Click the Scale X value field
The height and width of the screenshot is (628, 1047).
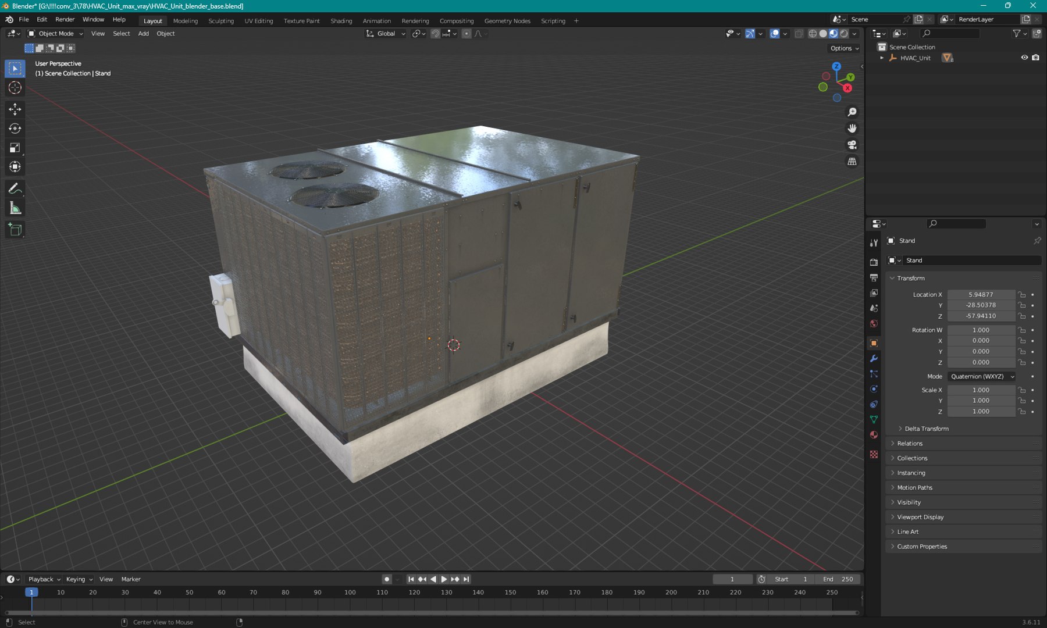[x=981, y=390]
